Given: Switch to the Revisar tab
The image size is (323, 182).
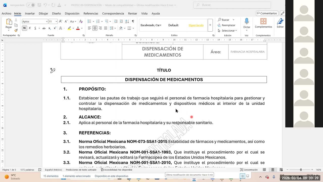Looking at the screenshot, I should [x=132, y=13].
